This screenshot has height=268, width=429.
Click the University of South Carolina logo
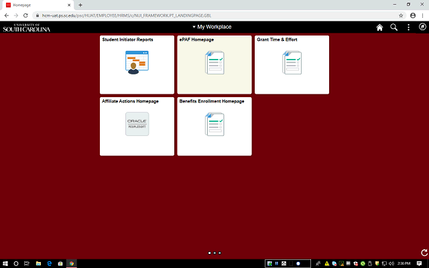click(27, 27)
